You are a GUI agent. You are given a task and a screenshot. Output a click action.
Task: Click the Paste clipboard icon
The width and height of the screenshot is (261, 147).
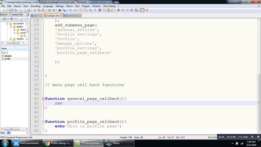(x=44, y=10)
